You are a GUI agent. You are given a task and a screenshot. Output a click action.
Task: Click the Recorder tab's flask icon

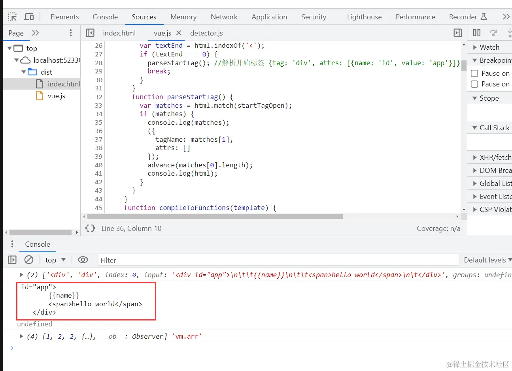[484, 17]
